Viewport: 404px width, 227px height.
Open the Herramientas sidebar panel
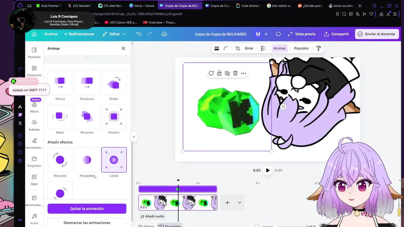click(34, 143)
